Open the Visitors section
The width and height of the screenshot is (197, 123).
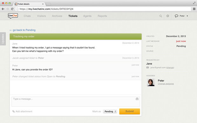click(41, 16)
